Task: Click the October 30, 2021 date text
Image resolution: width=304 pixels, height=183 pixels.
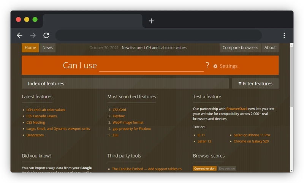Action: [x=104, y=47]
